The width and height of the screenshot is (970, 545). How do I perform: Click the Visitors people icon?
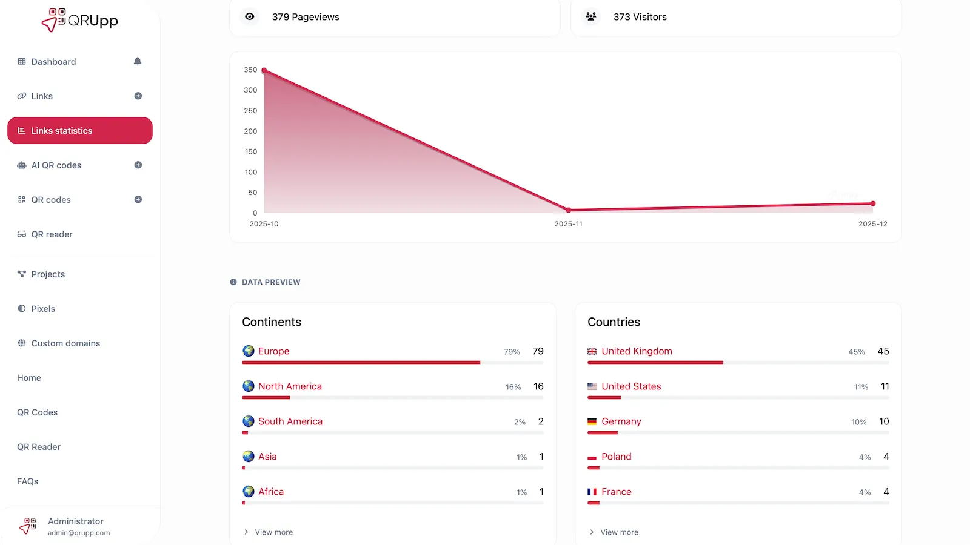pyautogui.click(x=590, y=16)
